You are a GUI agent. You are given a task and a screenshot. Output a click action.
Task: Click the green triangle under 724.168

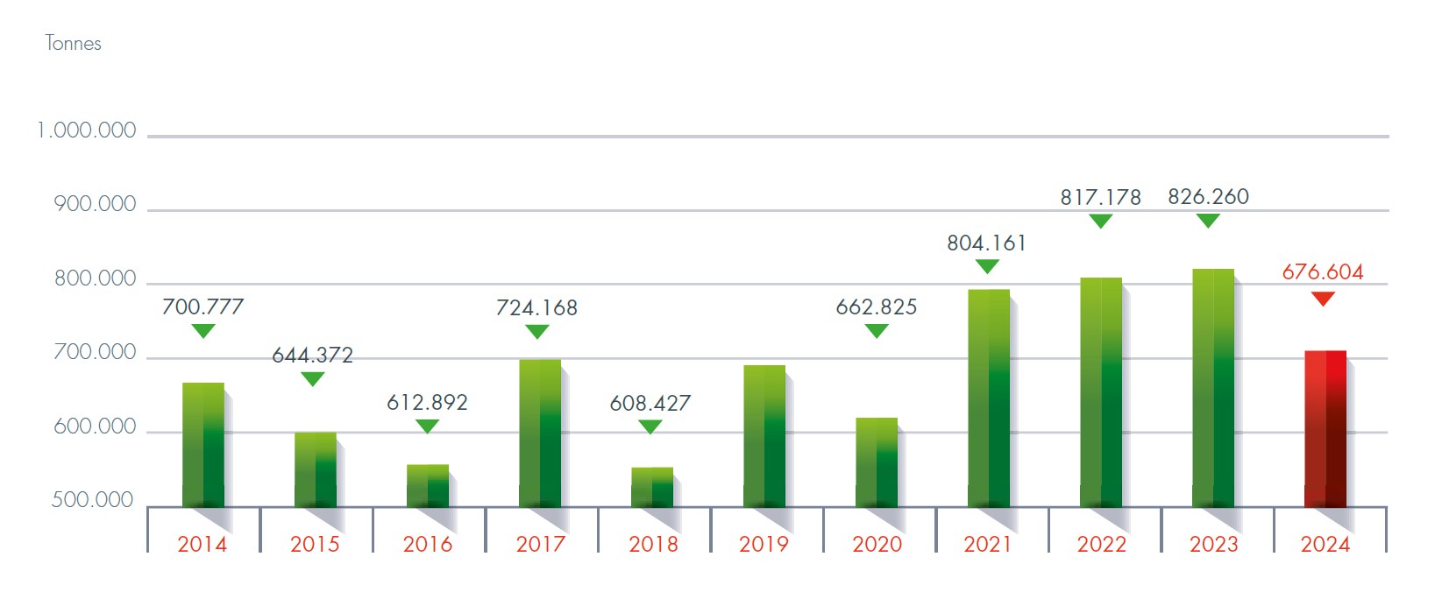(536, 331)
